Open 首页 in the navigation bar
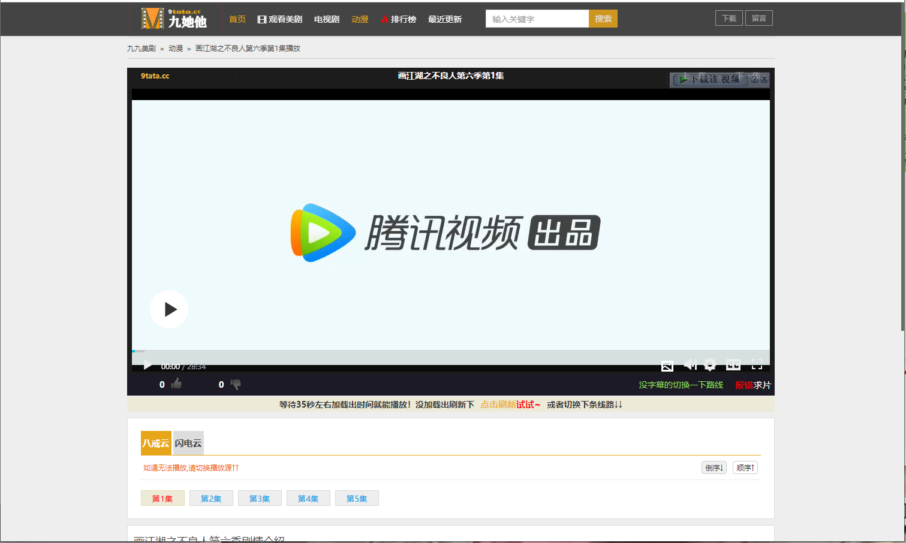 [237, 19]
